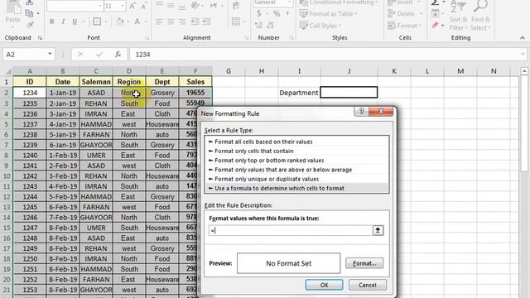This screenshot has width=530, height=298.
Task: Click the Wrap Text icon
Action: click(x=236, y=6)
